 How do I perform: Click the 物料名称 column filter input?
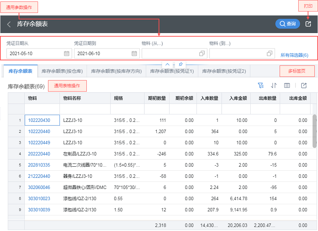[x=85, y=109]
